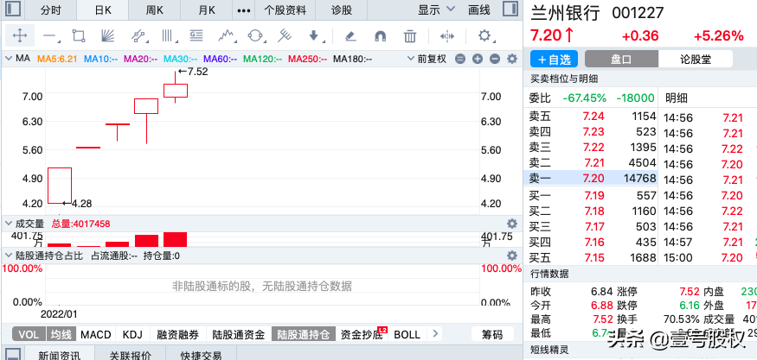The width and height of the screenshot is (757, 360).
Task: Select the 买一 7.19 order row
Action: click(590, 195)
